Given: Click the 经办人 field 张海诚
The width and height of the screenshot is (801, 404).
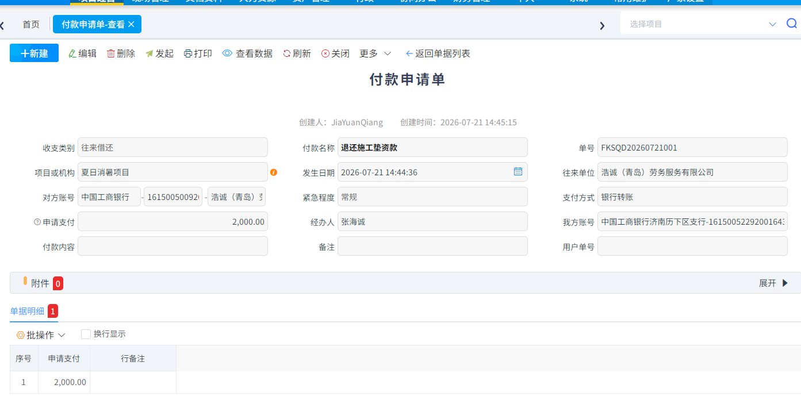Looking at the screenshot, I should (x=432, y=221).
